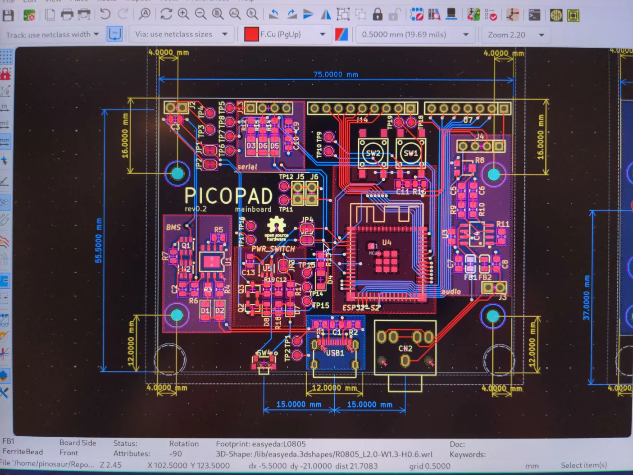Rotate selection counterclockwise
Screen dimensions: 633x475
[x=273, y=14]
